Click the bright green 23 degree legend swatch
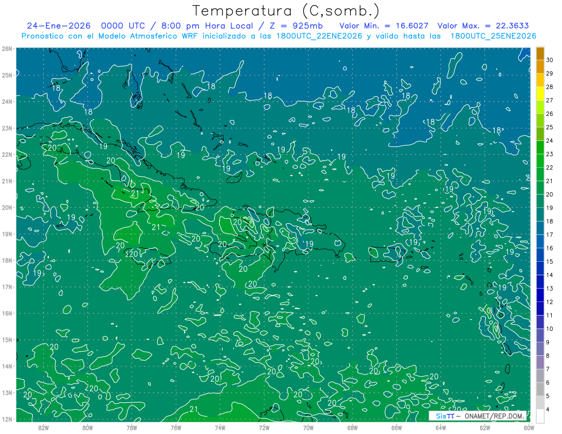 pos(540,147)
